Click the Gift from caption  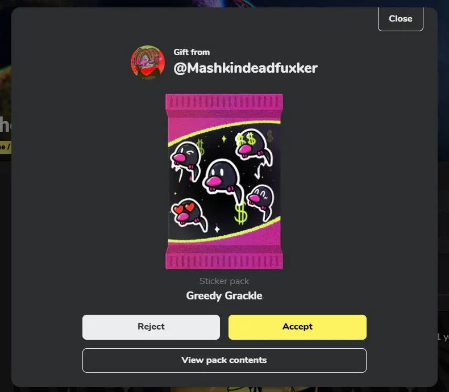(192, 52)
